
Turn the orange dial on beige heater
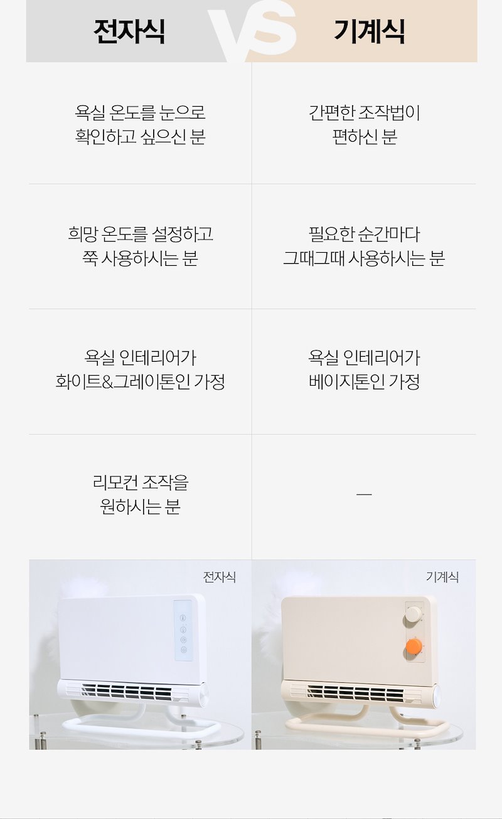414,647
